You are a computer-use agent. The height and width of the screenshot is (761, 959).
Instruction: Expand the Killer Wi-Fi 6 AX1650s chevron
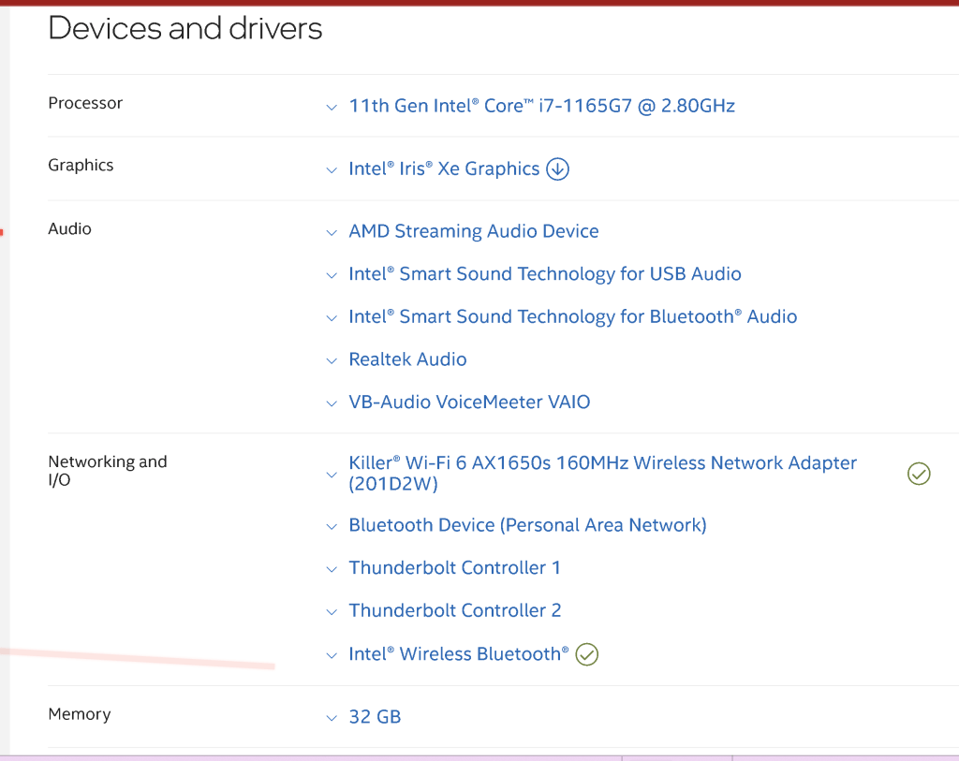click(x=332, y=475)
